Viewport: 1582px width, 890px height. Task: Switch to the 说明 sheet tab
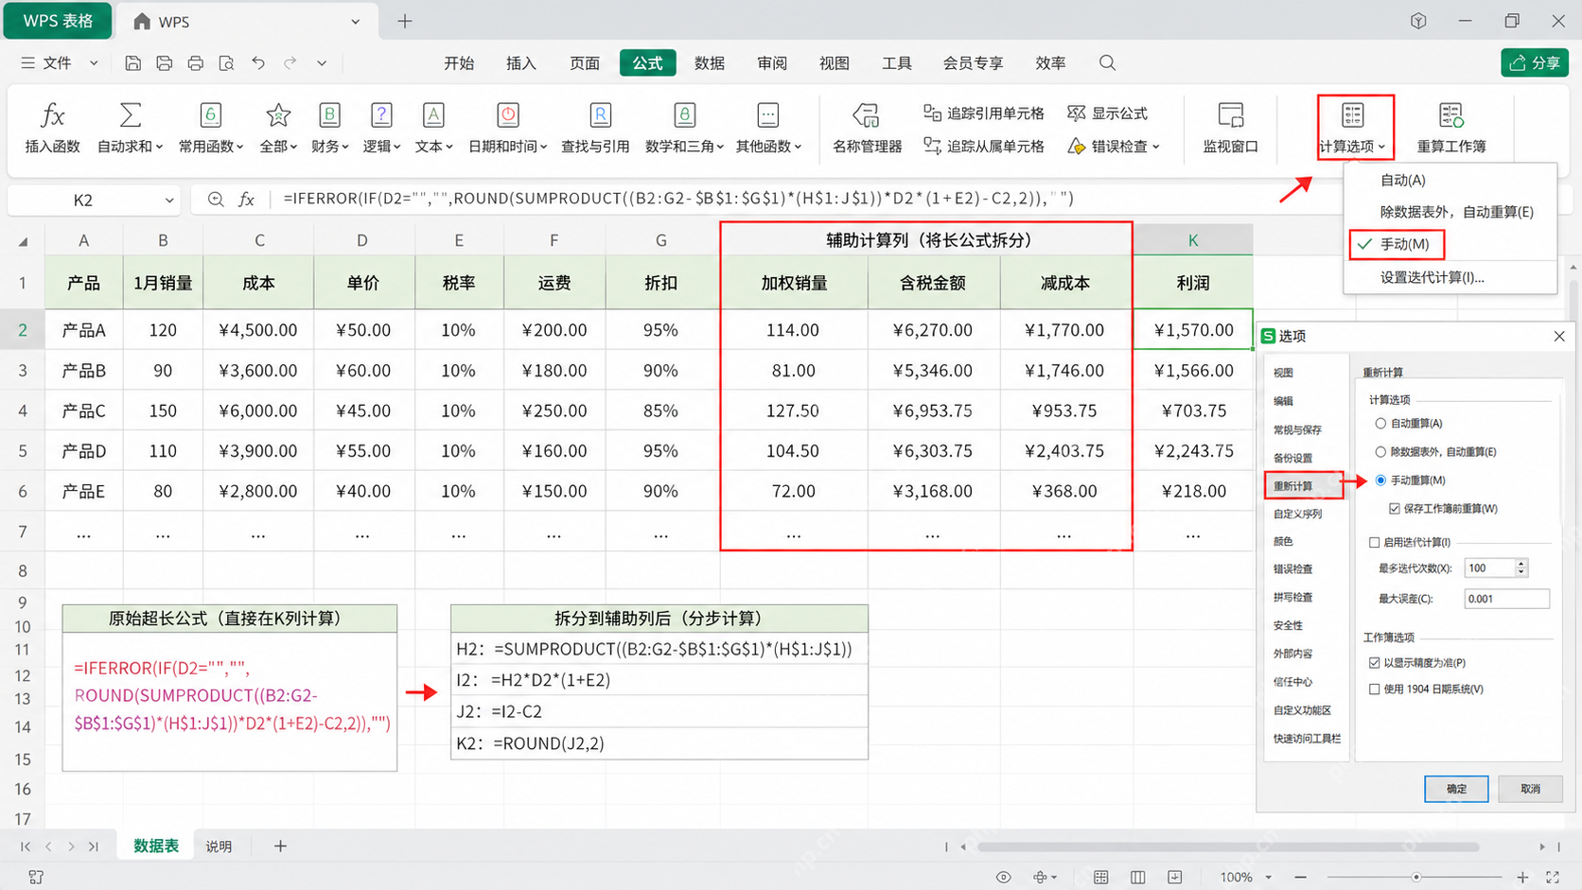coord(219,846)
